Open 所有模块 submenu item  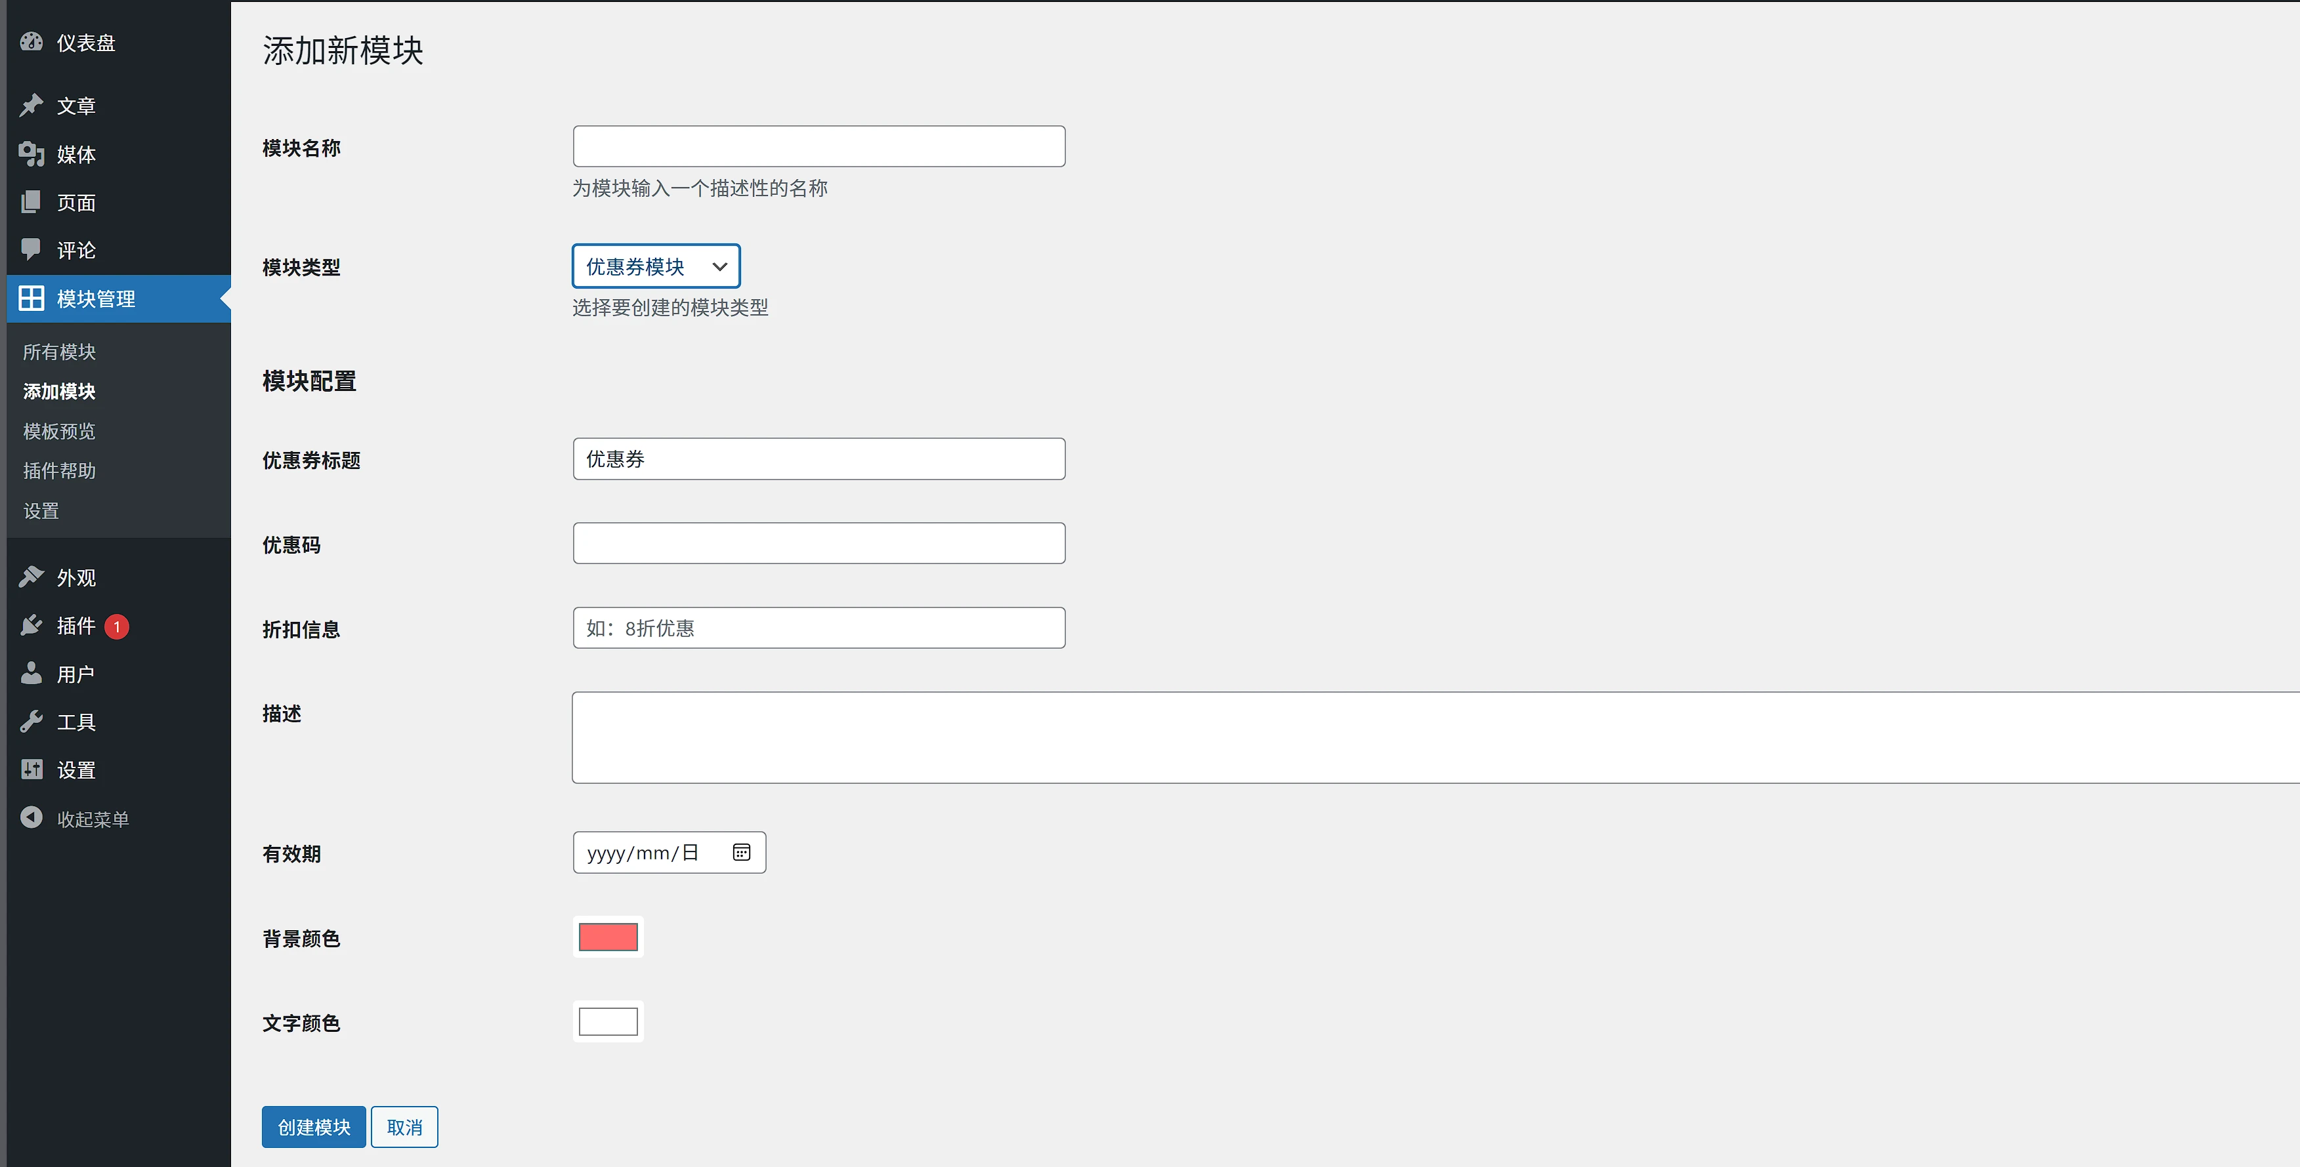pyautogui.click(x=59, y=352)
